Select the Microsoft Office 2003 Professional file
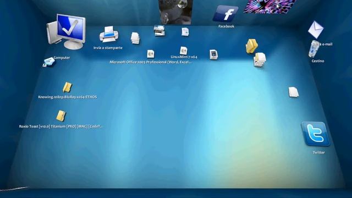 (x=150, y=54)
